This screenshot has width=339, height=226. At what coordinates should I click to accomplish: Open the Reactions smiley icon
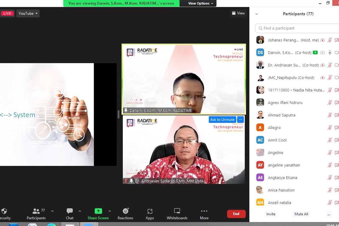126,211
